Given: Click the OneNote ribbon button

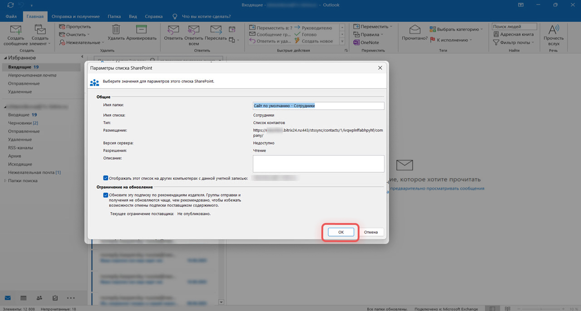Looking at the screenshot, I should [x=366, y=42].
